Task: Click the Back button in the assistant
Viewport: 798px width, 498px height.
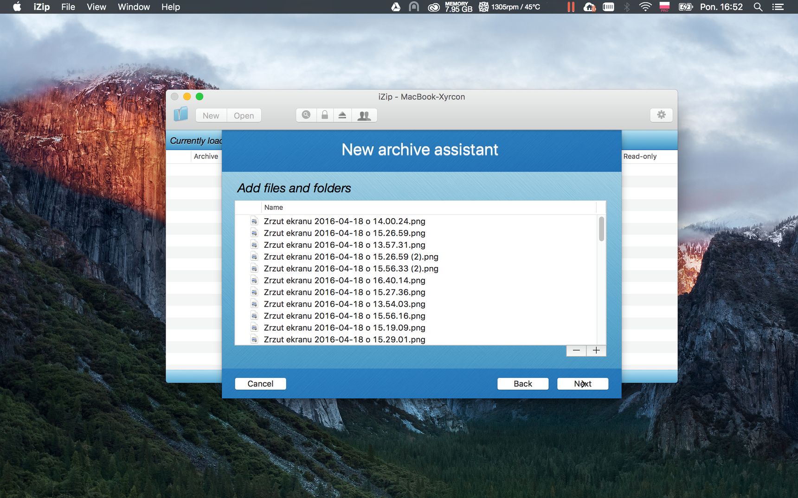Action: point(523,384)
